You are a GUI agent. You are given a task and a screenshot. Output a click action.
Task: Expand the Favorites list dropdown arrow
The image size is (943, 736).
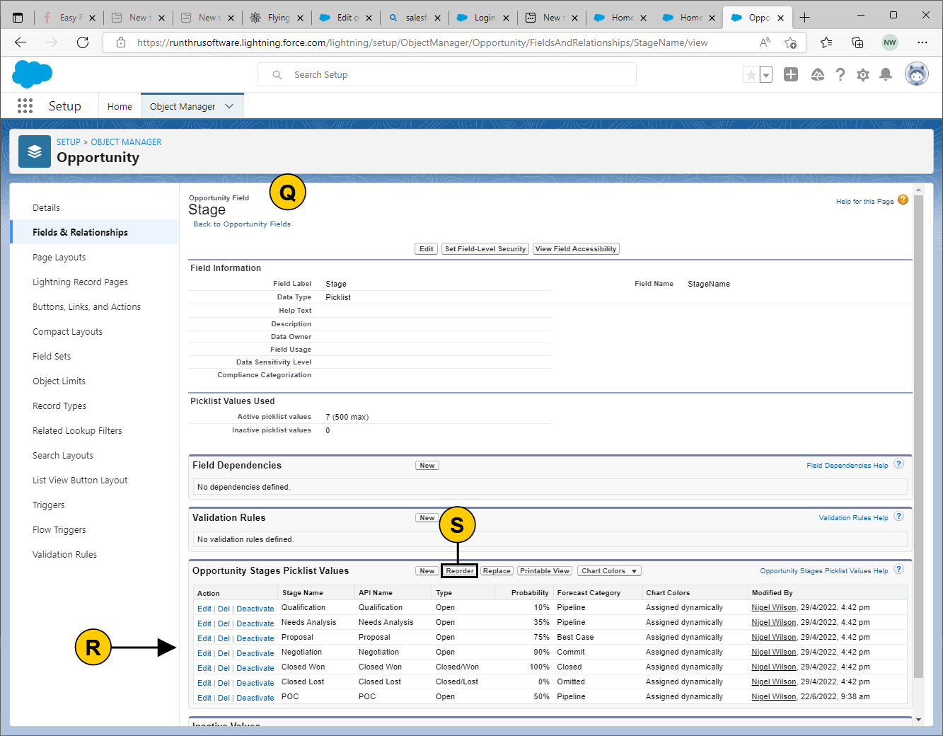pos(766,75)
